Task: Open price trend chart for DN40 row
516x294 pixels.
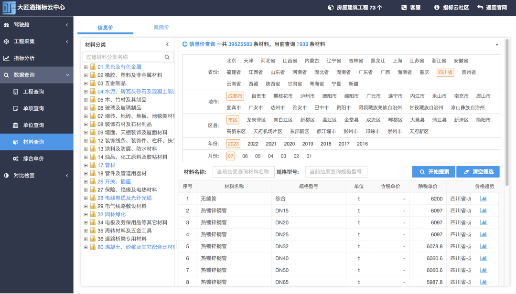Action: (484, 258)
